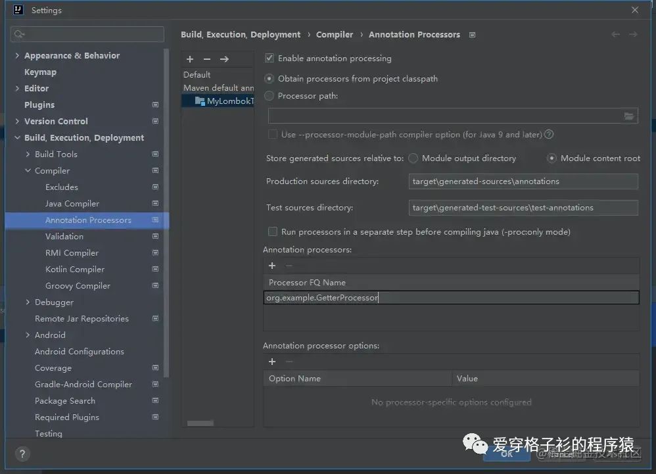Screen dimensions: 656x474
Task: Uncheck Enable annotation processing
Action: click(x=269, y=58)
